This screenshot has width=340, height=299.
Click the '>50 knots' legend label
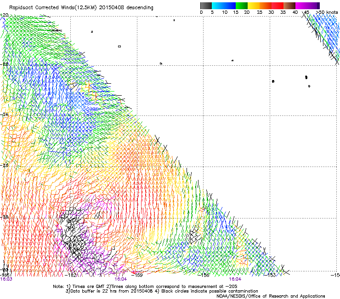click(327, 12)
